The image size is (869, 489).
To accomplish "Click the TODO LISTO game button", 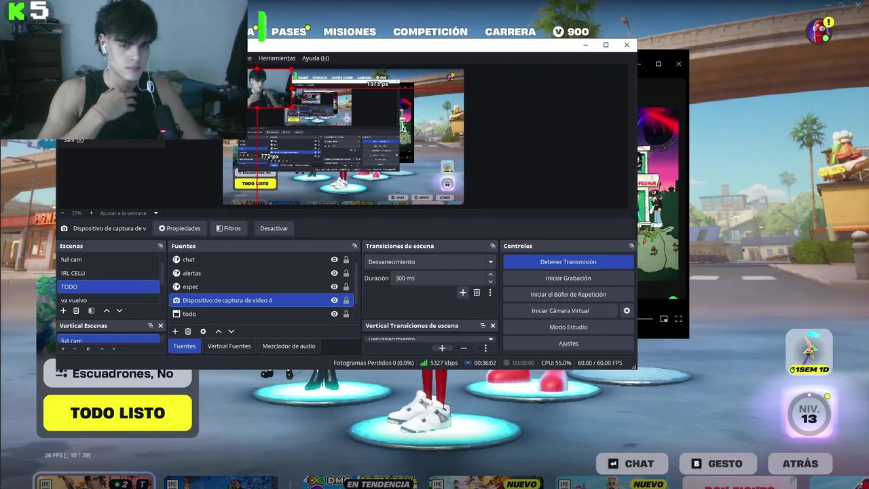I will 117,413.
